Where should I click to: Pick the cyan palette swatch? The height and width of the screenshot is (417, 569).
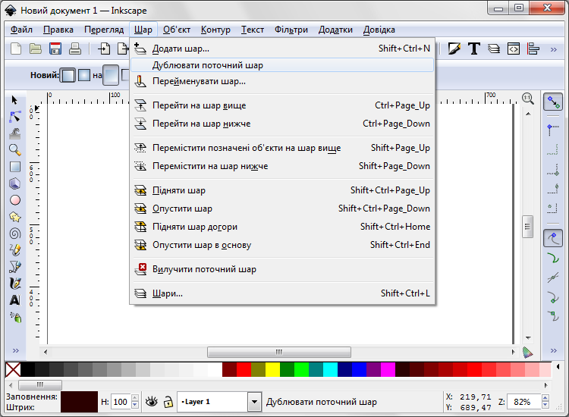(x=330, y=369)
